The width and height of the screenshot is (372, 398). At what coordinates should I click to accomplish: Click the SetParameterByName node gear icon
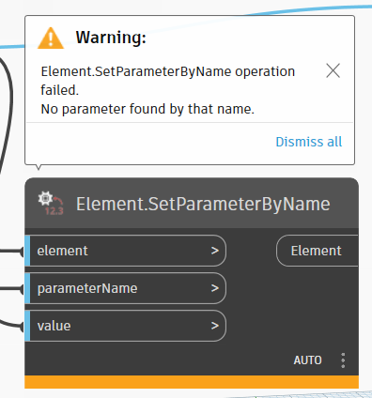pos(51,204)
